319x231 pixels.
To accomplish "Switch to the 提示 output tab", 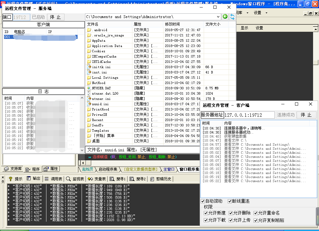I will (x=15, y=179).
